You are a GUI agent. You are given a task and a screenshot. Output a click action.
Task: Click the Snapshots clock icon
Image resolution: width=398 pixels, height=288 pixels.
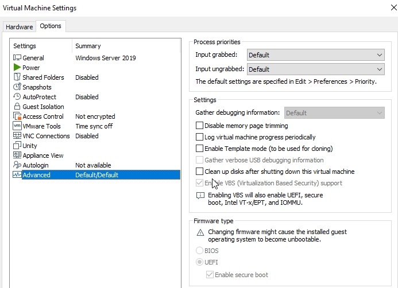pyautogui.click(x=17, y=87)
